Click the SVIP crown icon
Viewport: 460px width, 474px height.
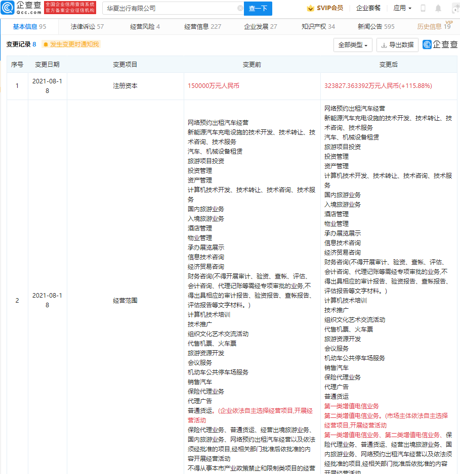pos(310,8)
